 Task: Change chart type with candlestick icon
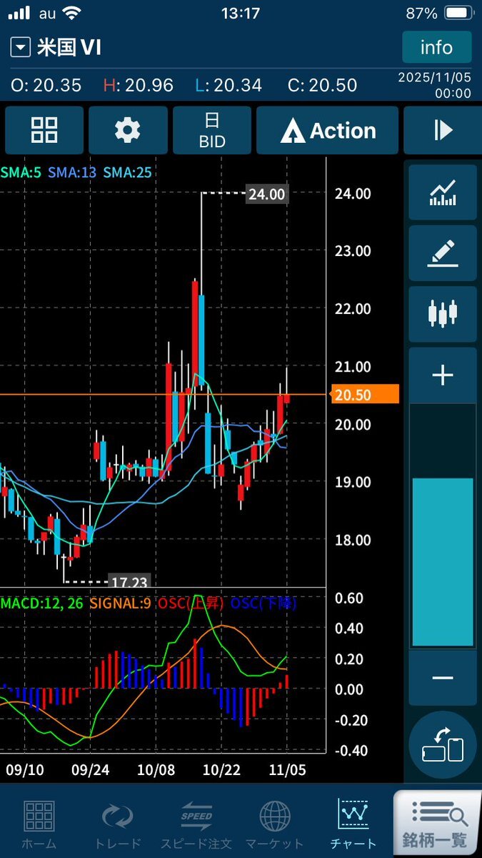[x=443, y=314]
